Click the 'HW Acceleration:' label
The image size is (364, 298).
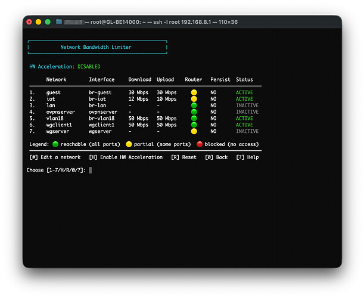[52, 67]
